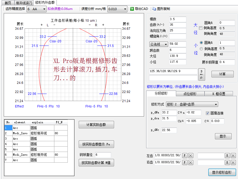
Task: Click the first X button in 右齿 row
Action: tap(191, 162)
